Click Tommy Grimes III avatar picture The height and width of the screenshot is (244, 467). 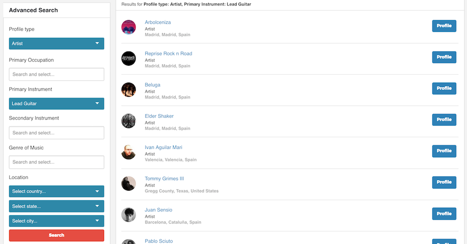[x=129, y=183]
